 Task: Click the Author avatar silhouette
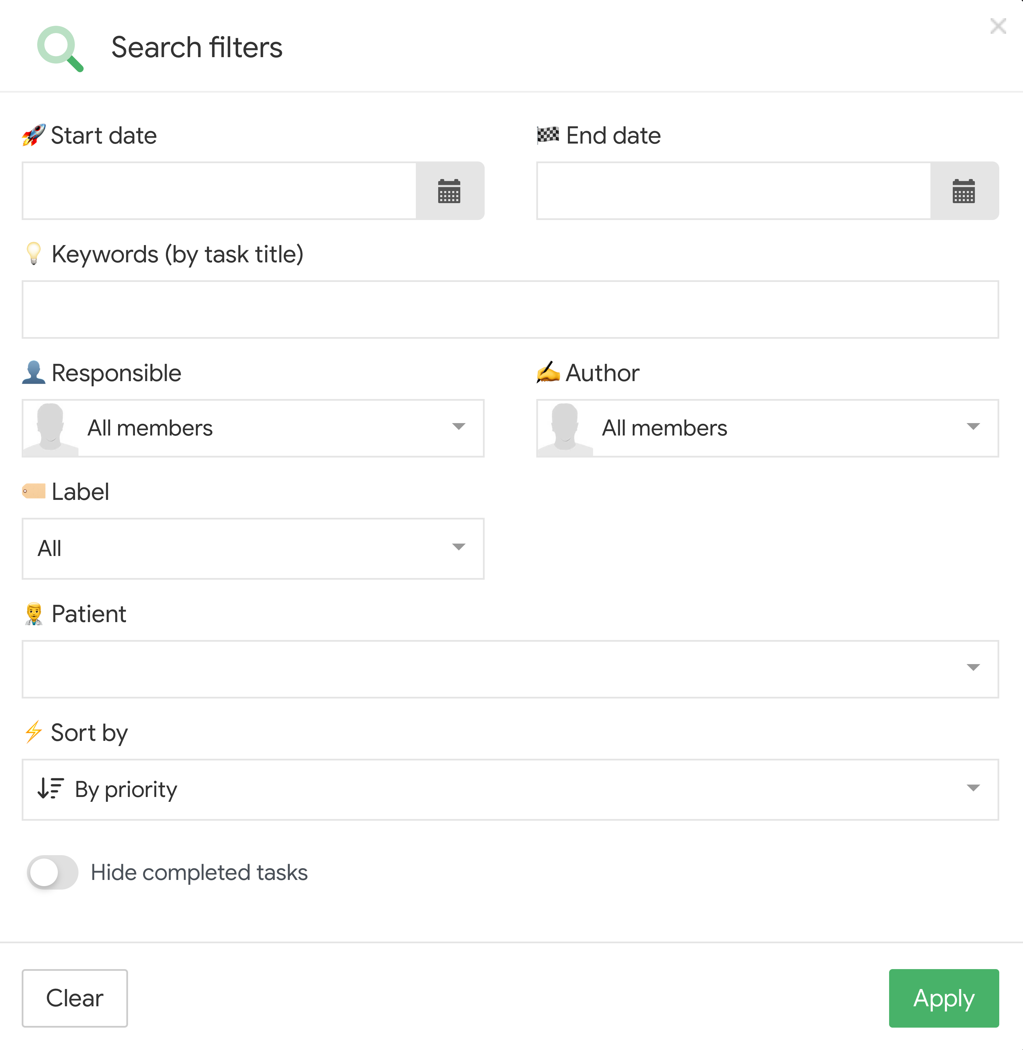(x=565, y=428)
